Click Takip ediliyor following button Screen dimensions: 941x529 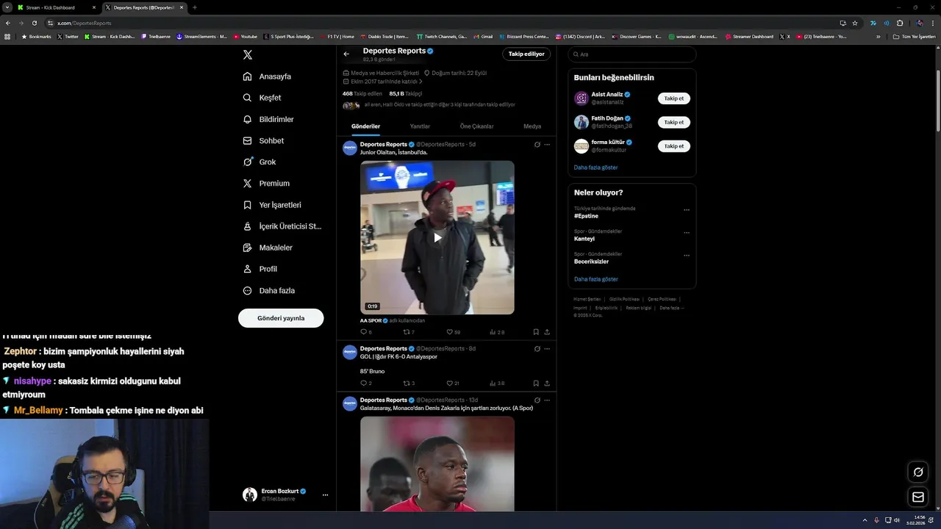526,54
